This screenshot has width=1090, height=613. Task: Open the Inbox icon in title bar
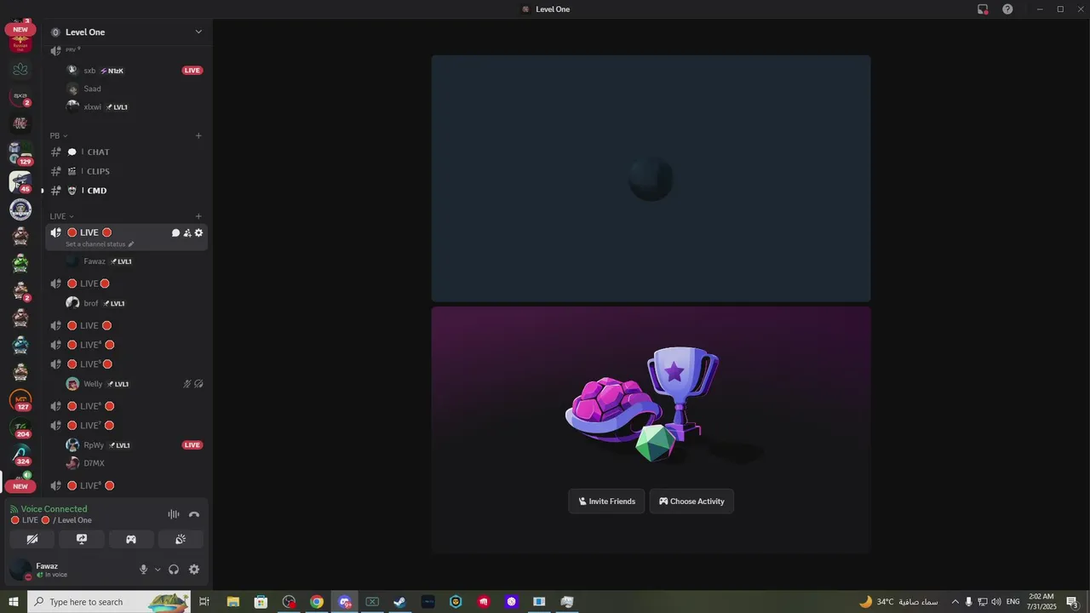[x=983, y=9]
